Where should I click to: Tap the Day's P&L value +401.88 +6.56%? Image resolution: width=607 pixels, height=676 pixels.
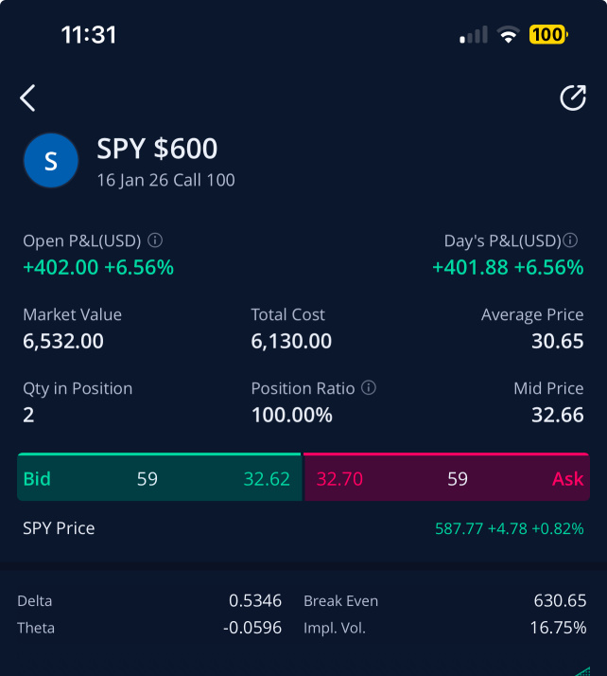(508, 267)
